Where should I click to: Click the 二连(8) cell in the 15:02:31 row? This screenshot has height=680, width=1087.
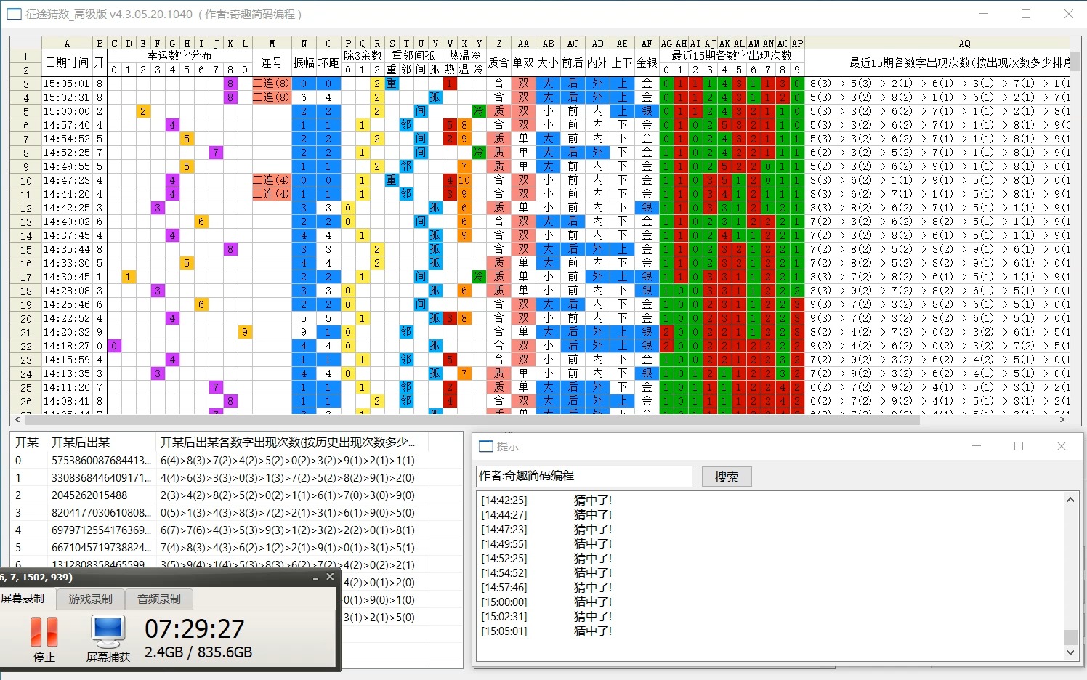[272, 97]
